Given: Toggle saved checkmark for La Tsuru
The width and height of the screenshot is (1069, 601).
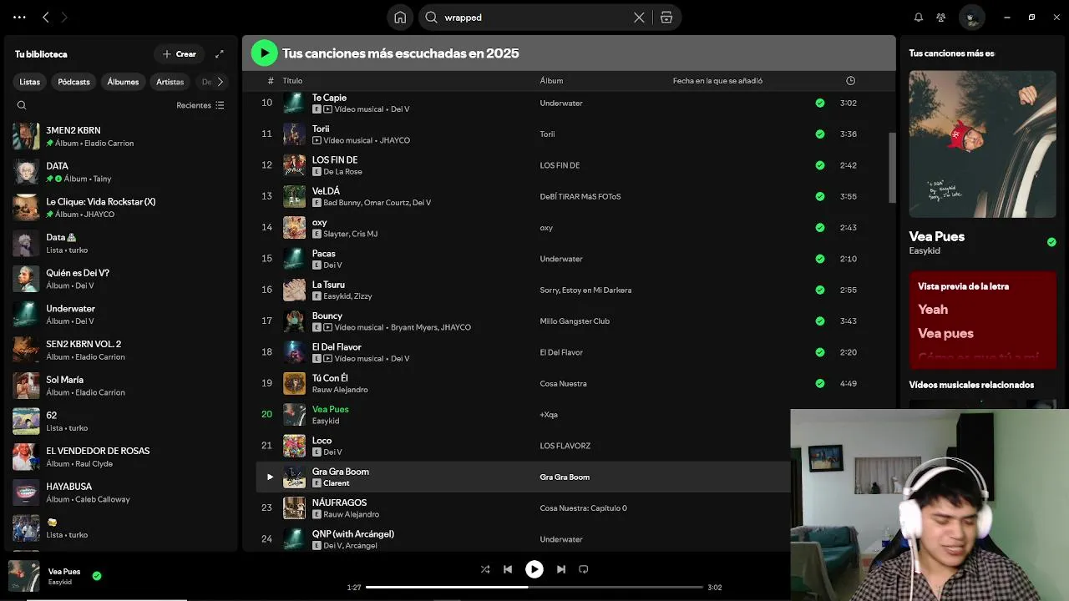Looking at the screenshot, I should (x=820, y=290).
